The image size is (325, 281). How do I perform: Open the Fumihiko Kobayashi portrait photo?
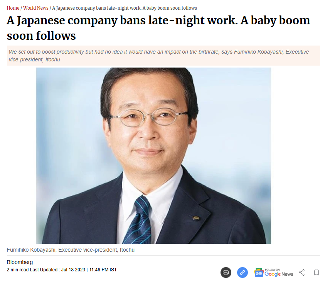coord(153,156)
